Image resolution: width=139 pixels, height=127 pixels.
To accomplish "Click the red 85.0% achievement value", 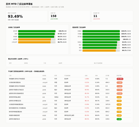I will click(x=87, y=115).
